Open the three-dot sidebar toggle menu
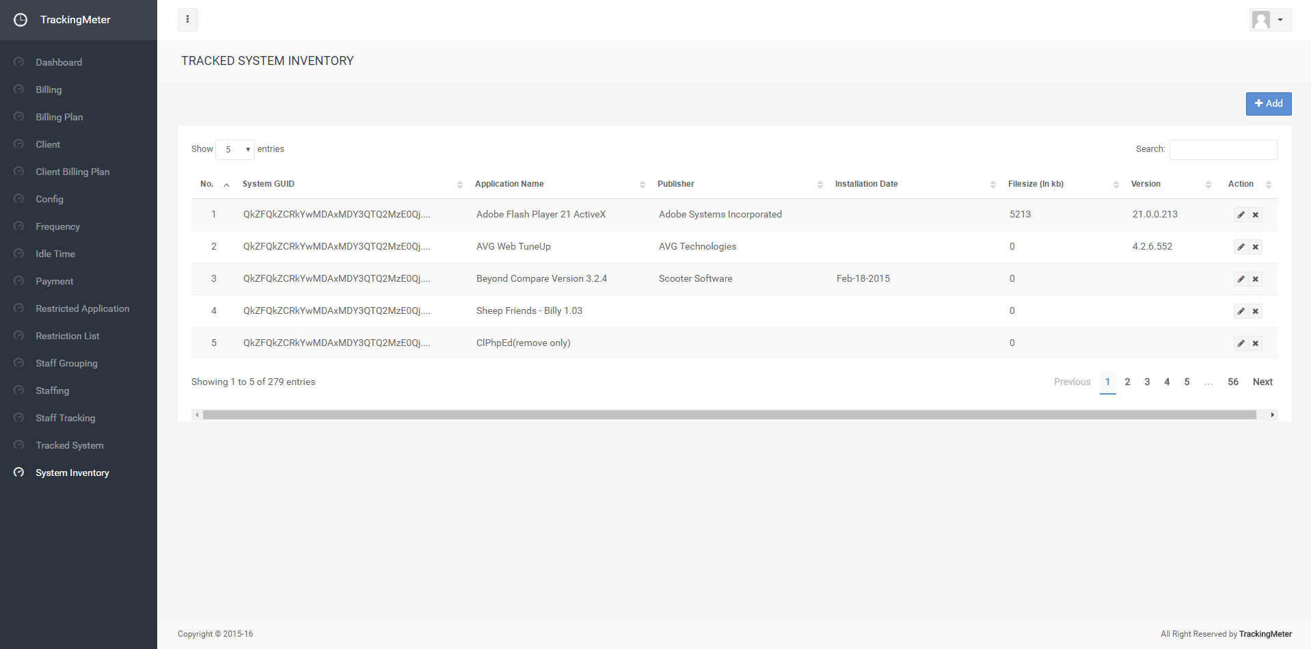 187,20
